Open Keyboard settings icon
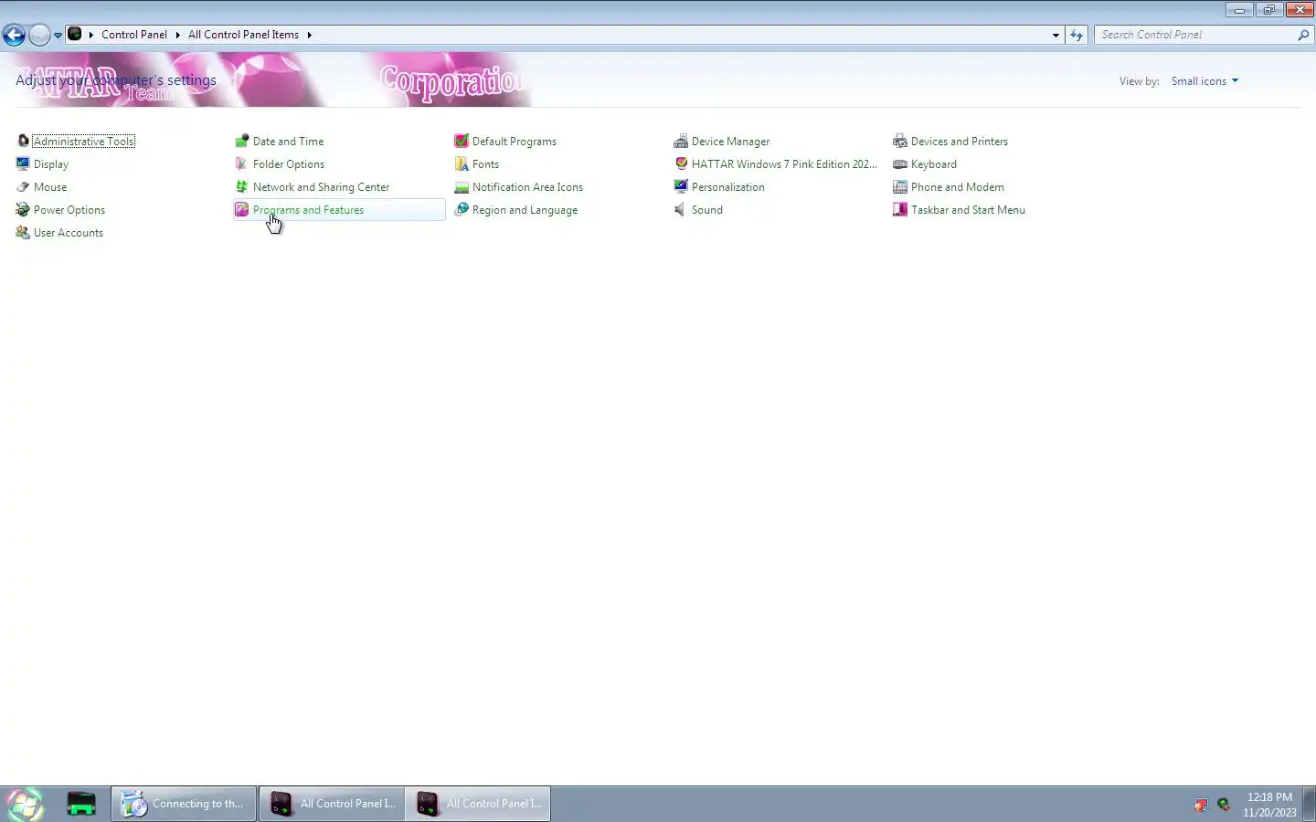Viewport: 1316px width, 822px height. (900, 163)
